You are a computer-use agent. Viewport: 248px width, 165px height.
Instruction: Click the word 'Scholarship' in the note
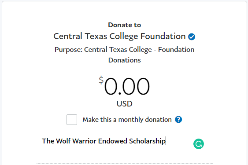[147, 141]
